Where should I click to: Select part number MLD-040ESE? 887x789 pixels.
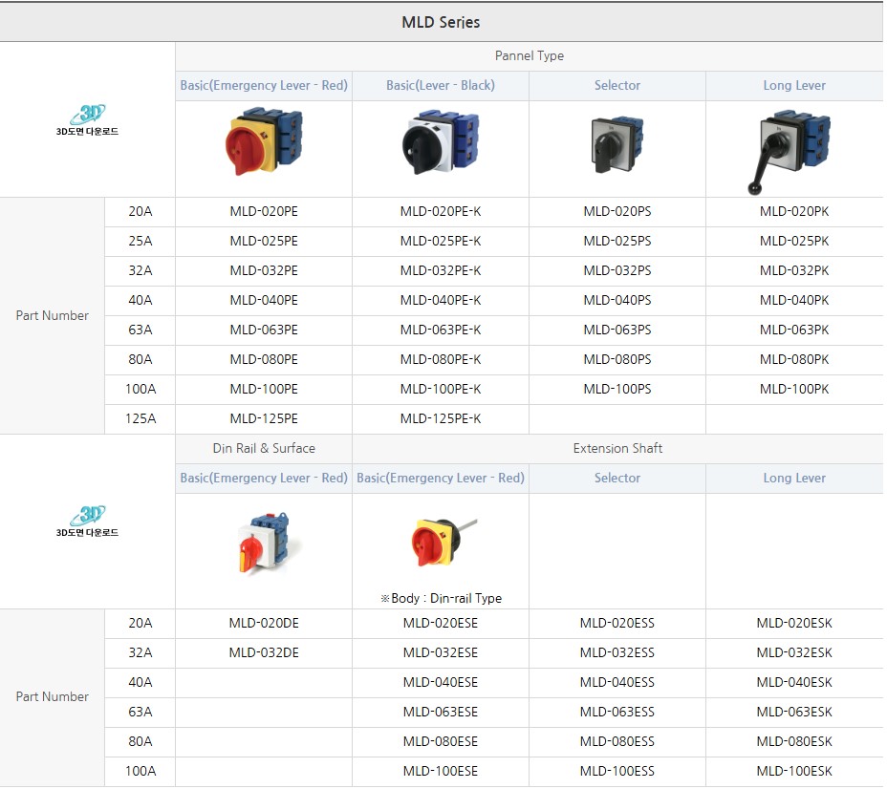click(441, 683)
